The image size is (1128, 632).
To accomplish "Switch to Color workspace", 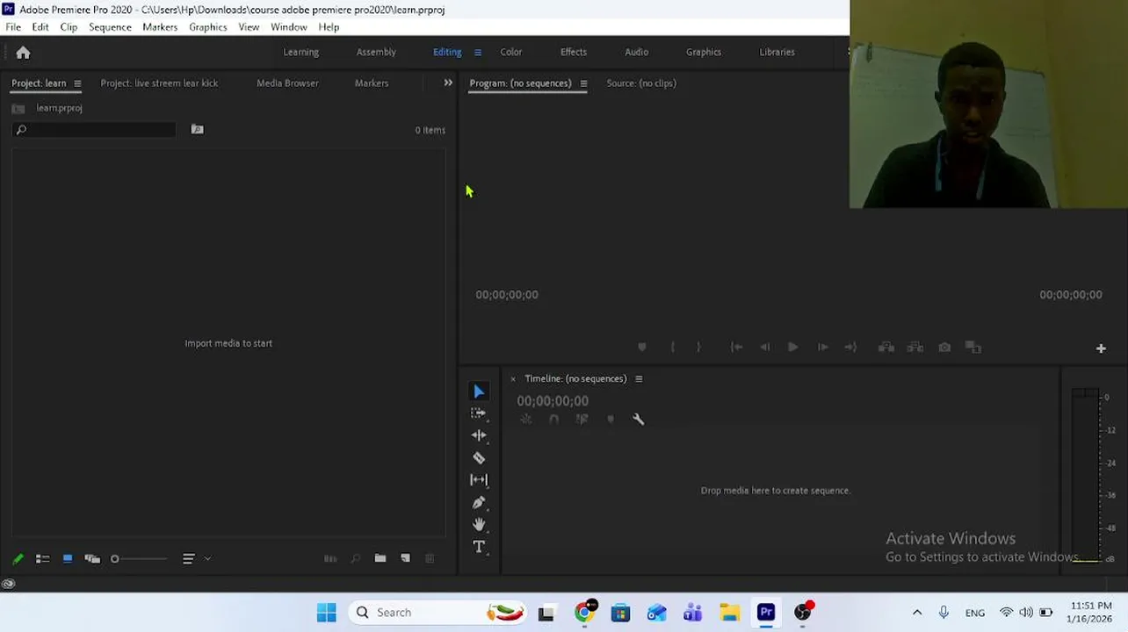I will (511, 52).
